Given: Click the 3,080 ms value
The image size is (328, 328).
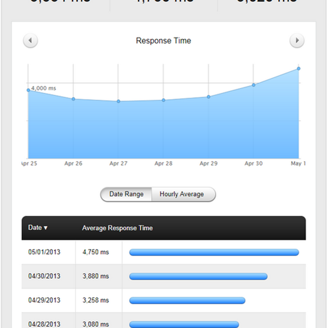Looking at the screenshot, I should tap(96, 324).
